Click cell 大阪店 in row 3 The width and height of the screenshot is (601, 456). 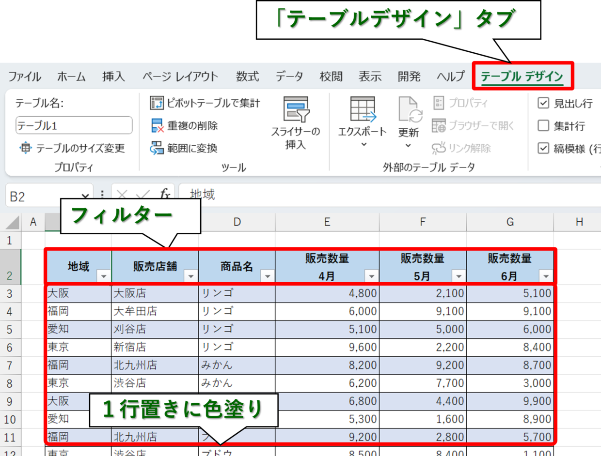click(x=155, y=293)
